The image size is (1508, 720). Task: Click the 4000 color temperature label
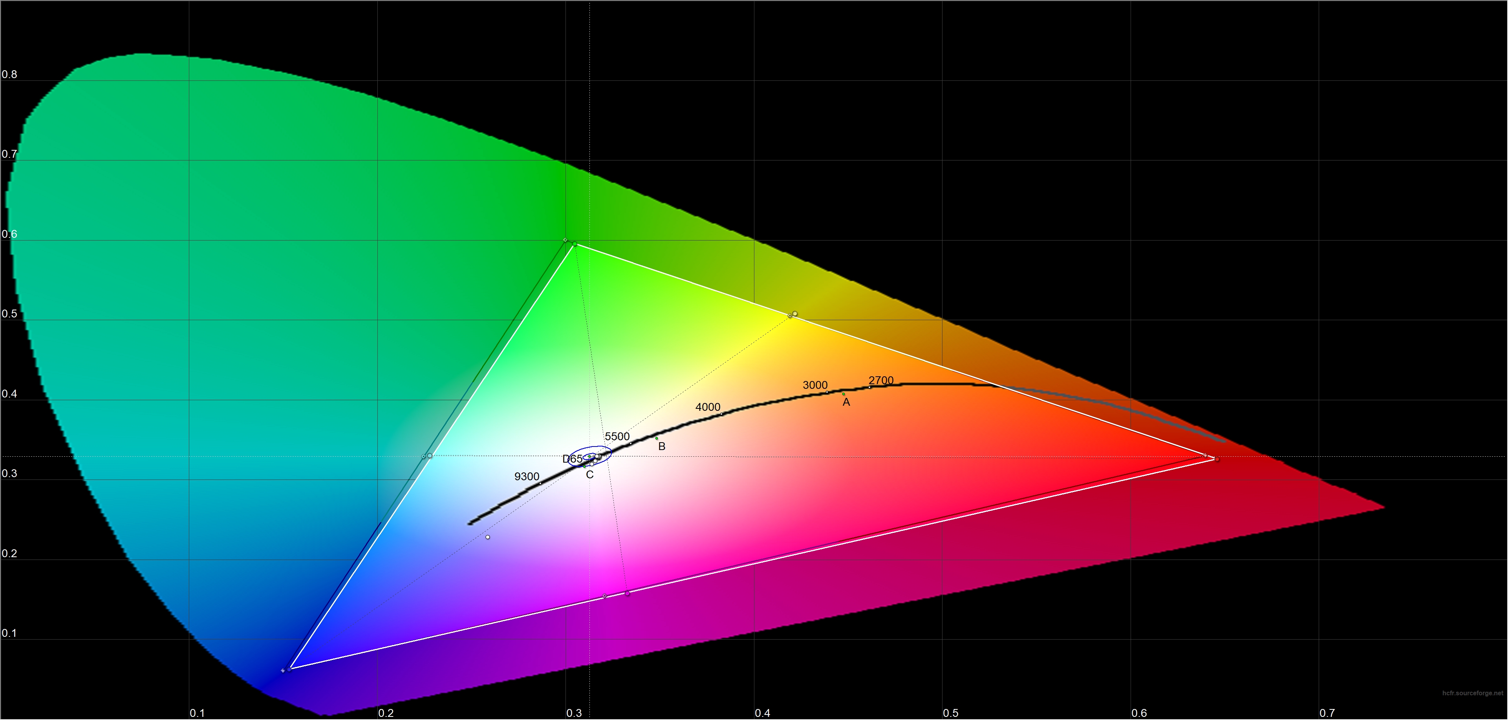[x=708, y=407]
